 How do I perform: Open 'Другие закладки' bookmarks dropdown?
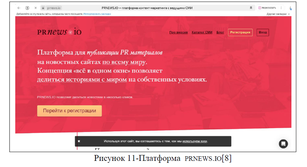(278, 14)
